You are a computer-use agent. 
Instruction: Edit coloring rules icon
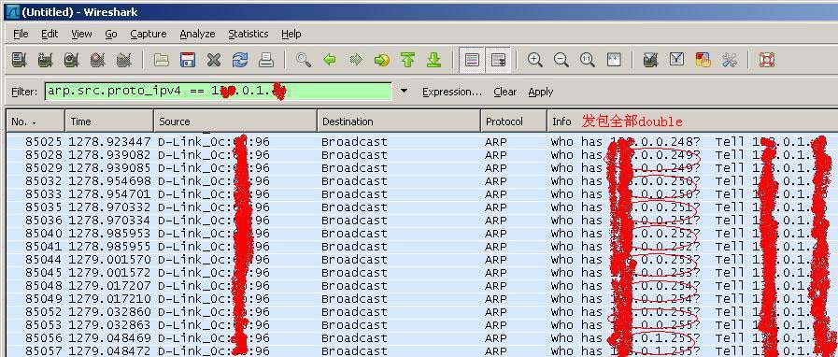[x=703, y=60]
